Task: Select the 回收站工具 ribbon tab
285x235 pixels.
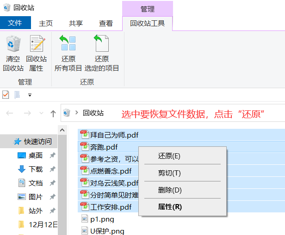Action: point(148,24)
